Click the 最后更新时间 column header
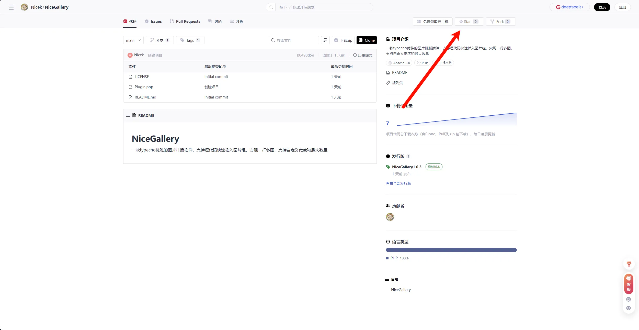Screen dimensions: 639x330 click(341, 67)
